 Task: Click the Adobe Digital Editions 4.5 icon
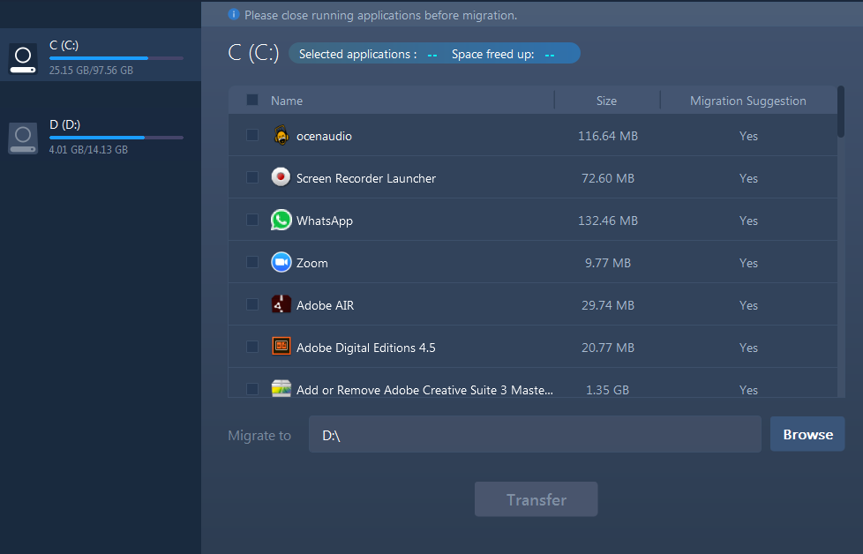pos(281,347)
